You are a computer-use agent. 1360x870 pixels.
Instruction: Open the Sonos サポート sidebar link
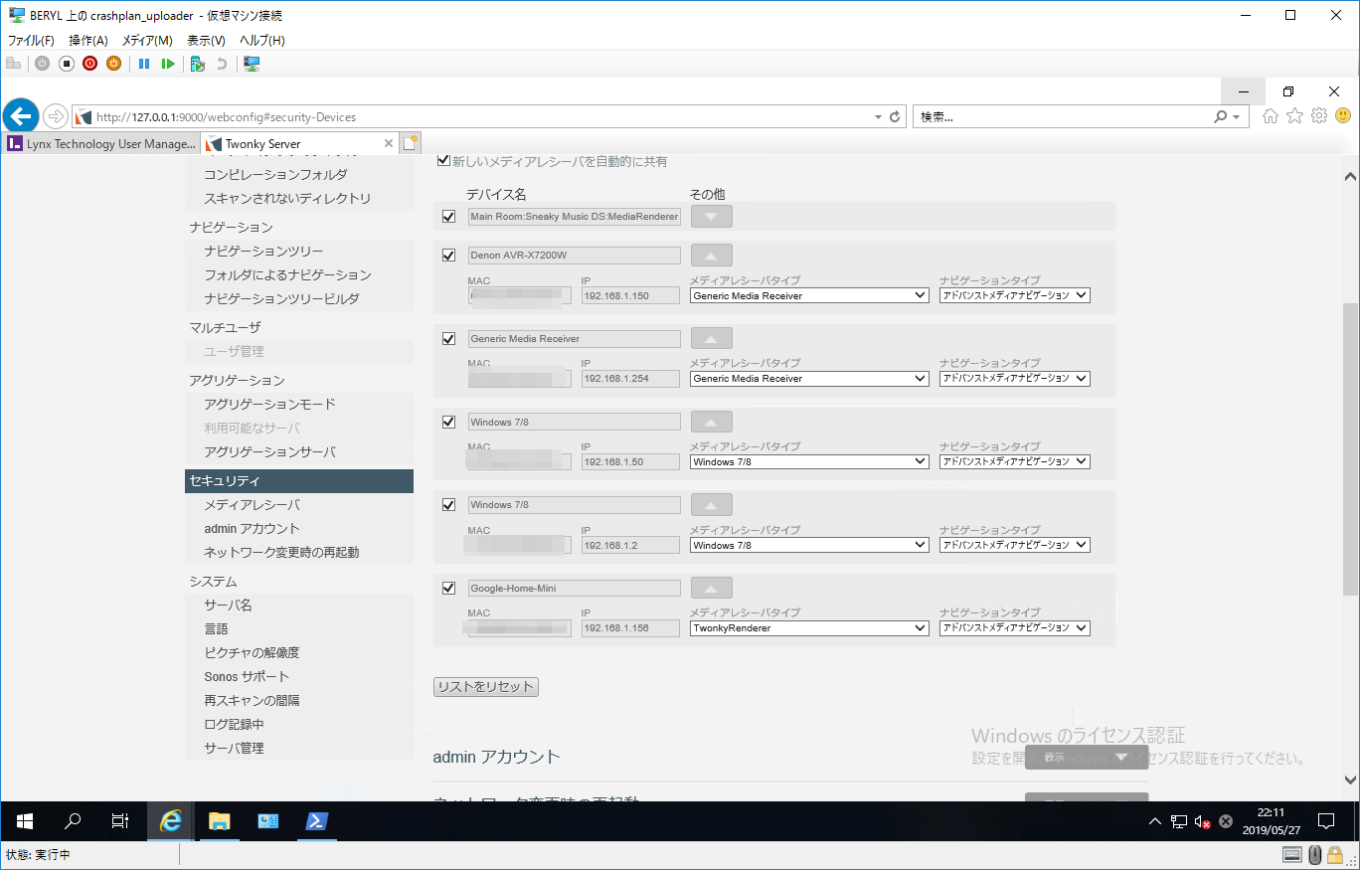(247, 677)
